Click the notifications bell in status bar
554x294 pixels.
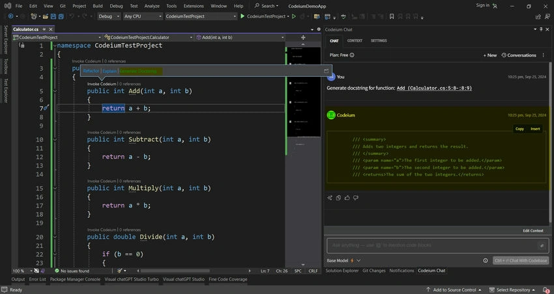coord(546,289)
